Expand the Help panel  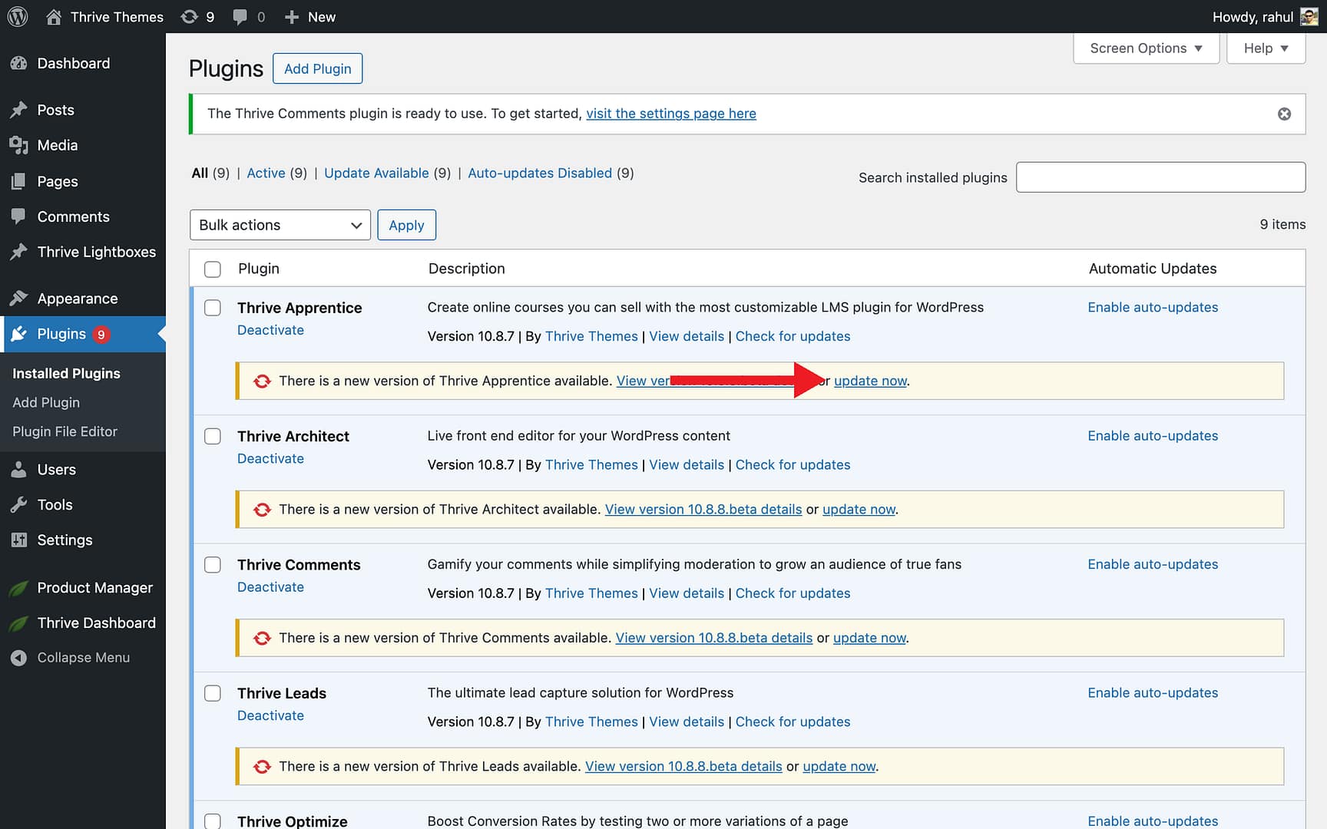pos(1266,48)
